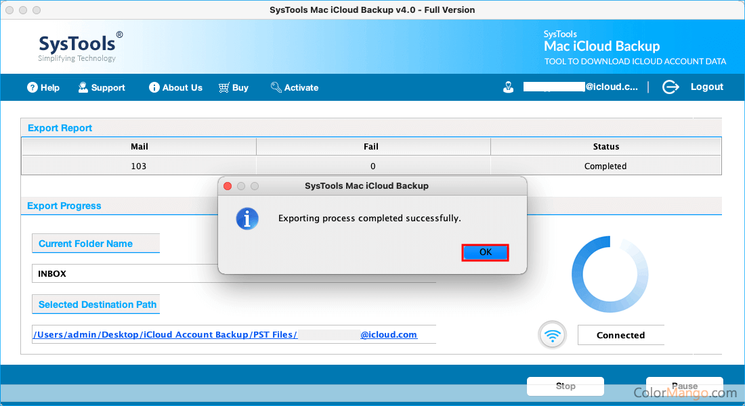Click the 'Exporting process completed successfully' message
This screenshot has height=406, width=745.
370,219
